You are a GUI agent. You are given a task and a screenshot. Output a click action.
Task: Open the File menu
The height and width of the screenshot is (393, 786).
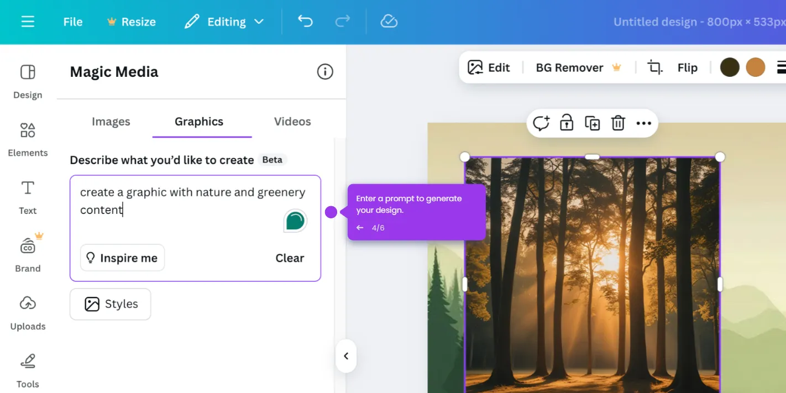pos(72,21)
